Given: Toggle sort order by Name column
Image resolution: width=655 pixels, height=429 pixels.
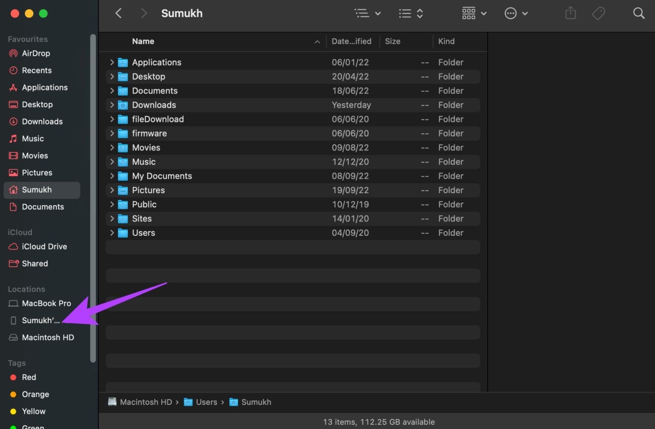Looking at the screenshot, I should click(143, 41).
